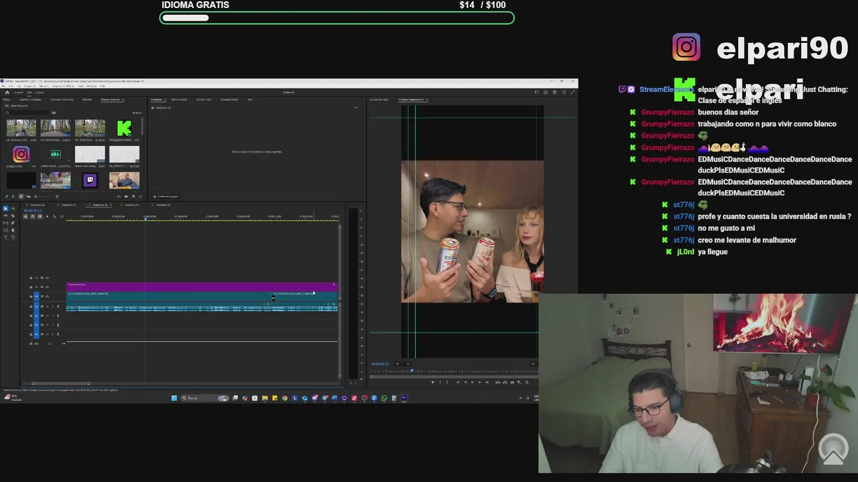This screenshot has width=858, height=482.
Task: Hide the V2 track output with its eye icon
Action: (47, 287)
